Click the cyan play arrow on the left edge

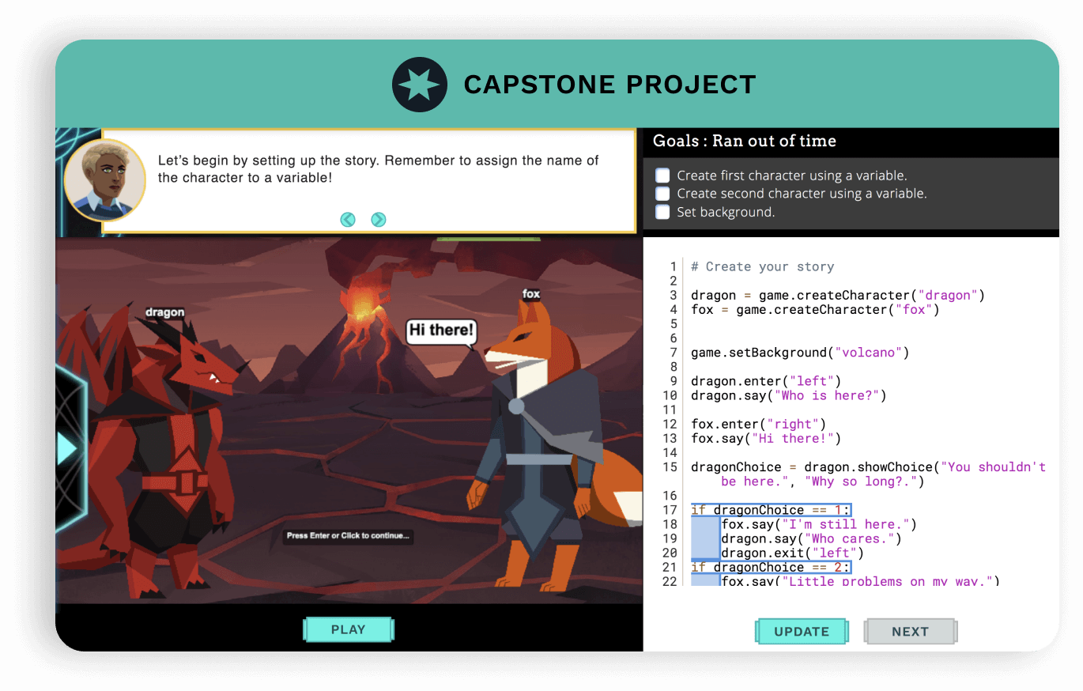65,447
